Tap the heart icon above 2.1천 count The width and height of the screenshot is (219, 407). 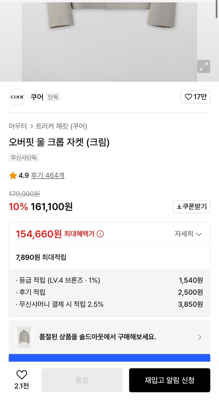pyautogui.click(x=22, y=376)
